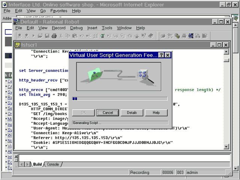240x180 pixels.
Task: Open the Favorites menu in Internet Explorer
Action: pyautogui.click(x=59, y=11)
